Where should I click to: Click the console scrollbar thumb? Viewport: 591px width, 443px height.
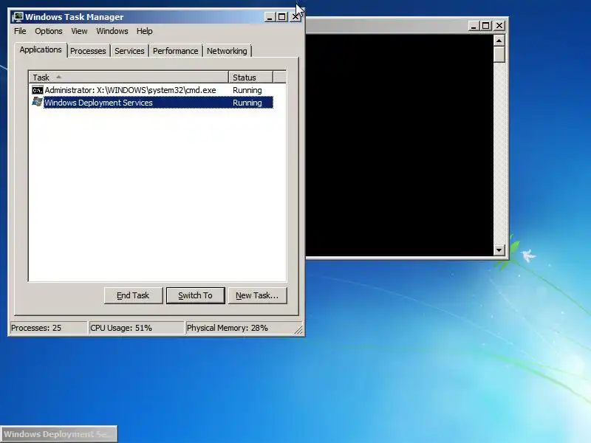pos(499,54)
